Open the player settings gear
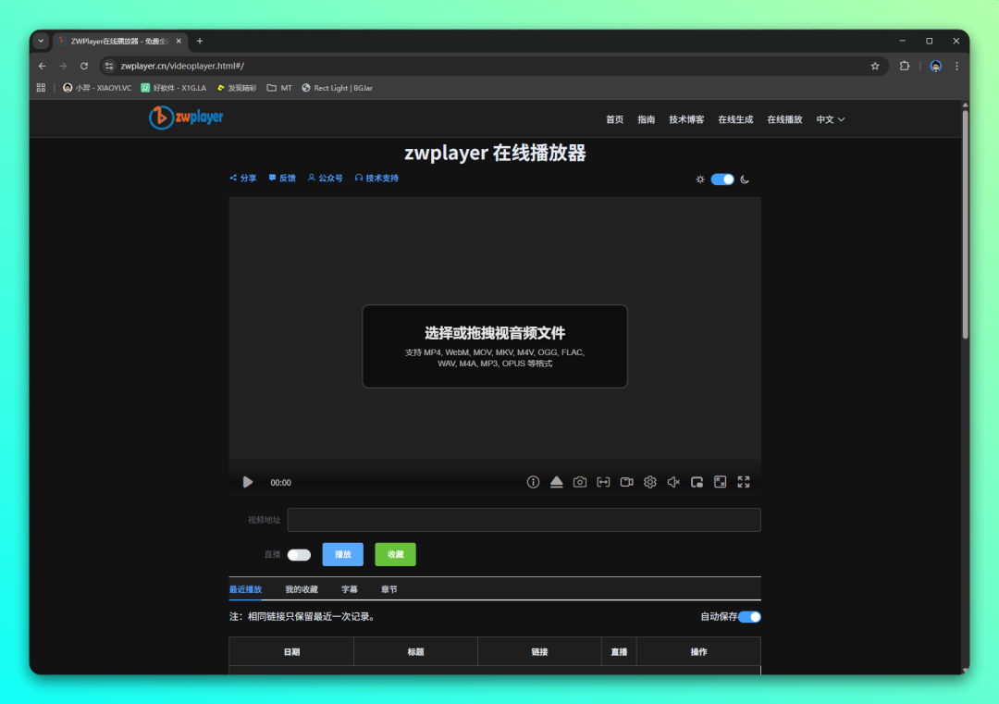Screen dimensions: 999x704 [650, 482]
